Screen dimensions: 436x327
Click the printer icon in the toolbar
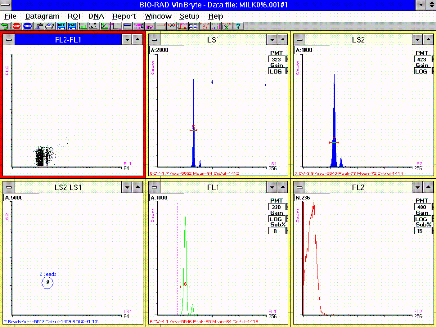click(x=50, y=26)
